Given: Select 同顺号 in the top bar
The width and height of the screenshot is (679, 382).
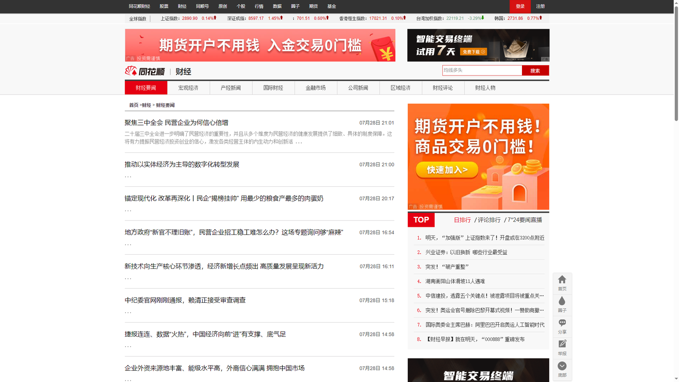Looking at the screenshot, I should [202, 7].
